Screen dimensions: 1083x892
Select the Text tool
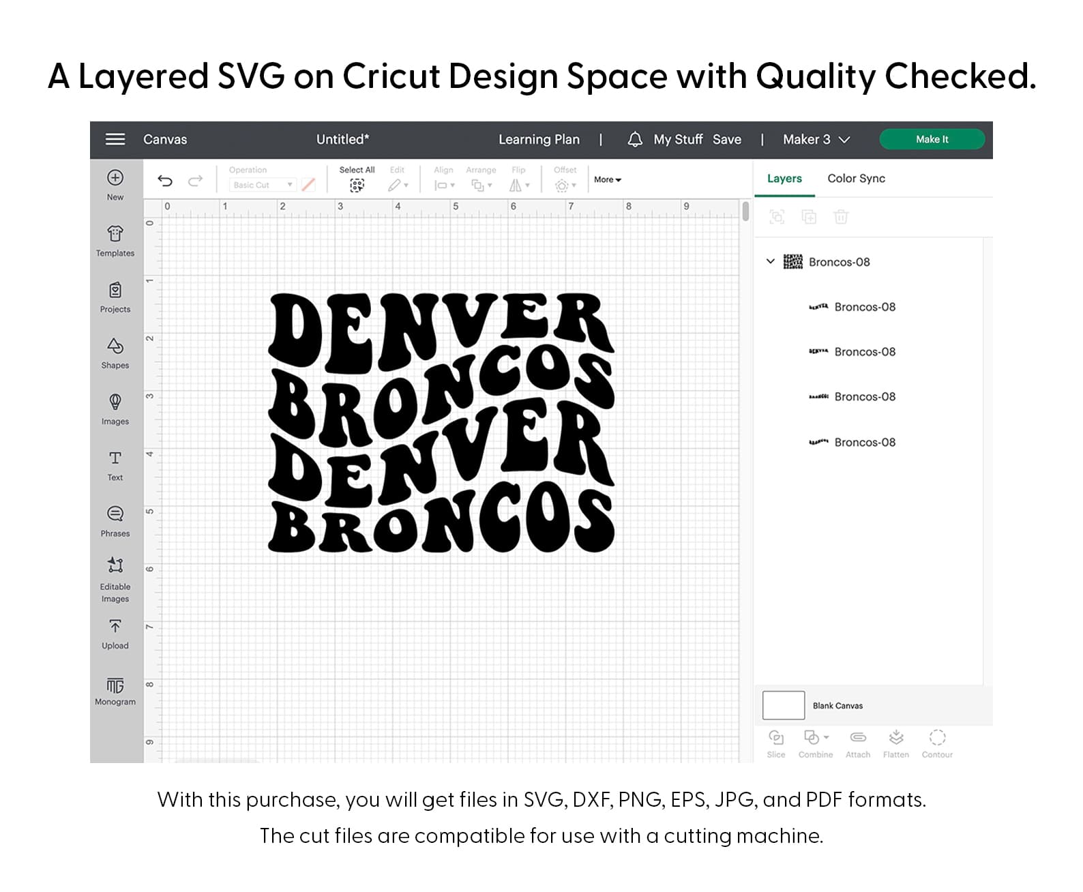coord(115,464)
